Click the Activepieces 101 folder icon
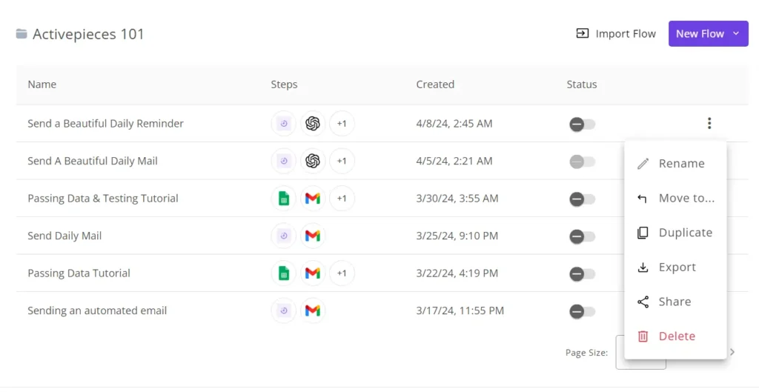759x392 pixels. [x=21, y=34]
